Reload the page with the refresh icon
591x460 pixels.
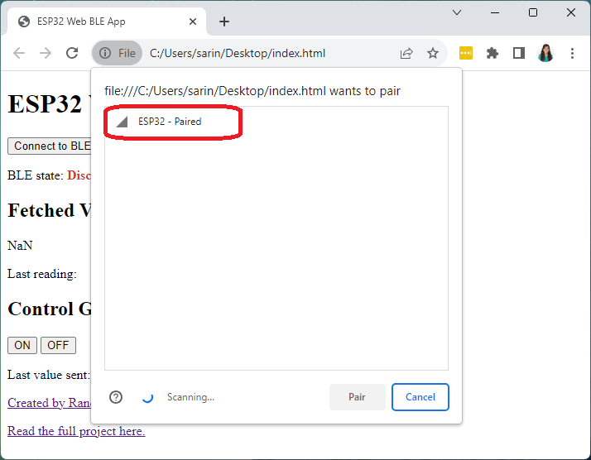click(72, 53)
